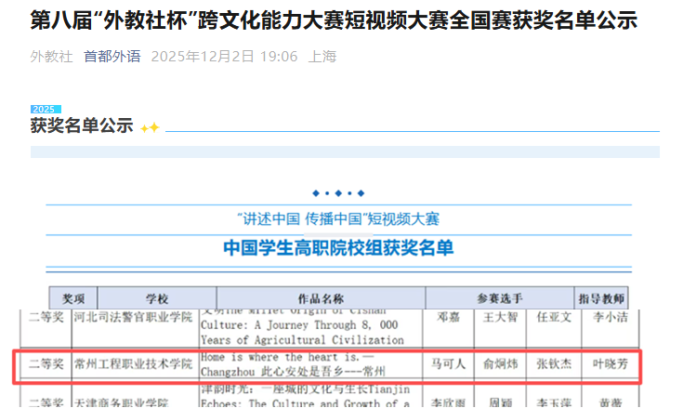The image size is (683, 408).
Task: Click the publish date 2025年12月2日 19:06
Action: [x=224, y=57]
